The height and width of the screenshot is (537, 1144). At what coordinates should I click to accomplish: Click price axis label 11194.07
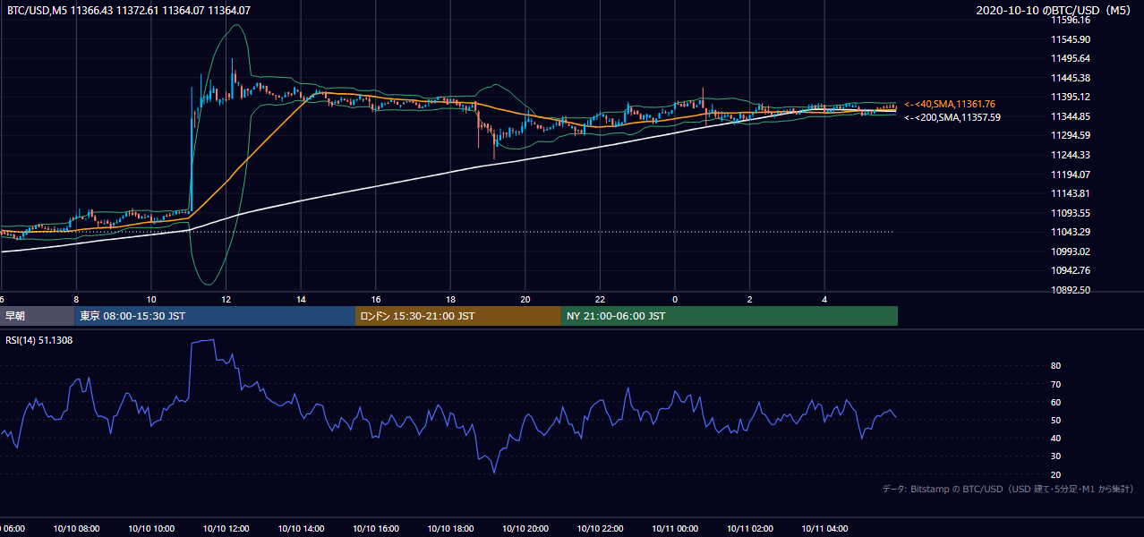tap(1070, 174)
